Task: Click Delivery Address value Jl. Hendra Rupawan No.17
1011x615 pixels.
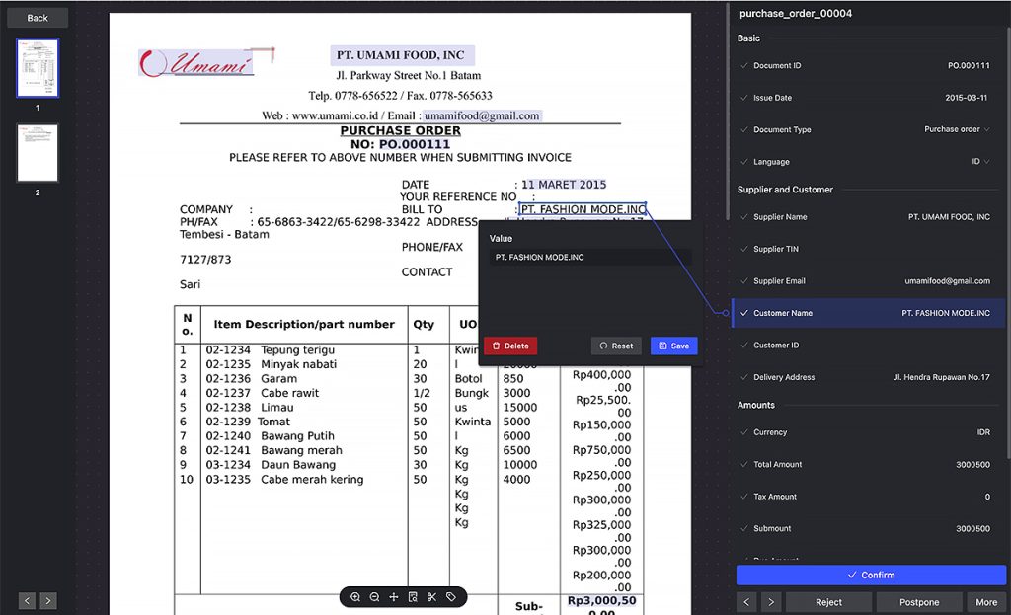Action: point(941,377)
